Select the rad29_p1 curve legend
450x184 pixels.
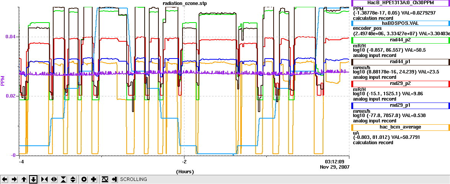coord(401,106)
